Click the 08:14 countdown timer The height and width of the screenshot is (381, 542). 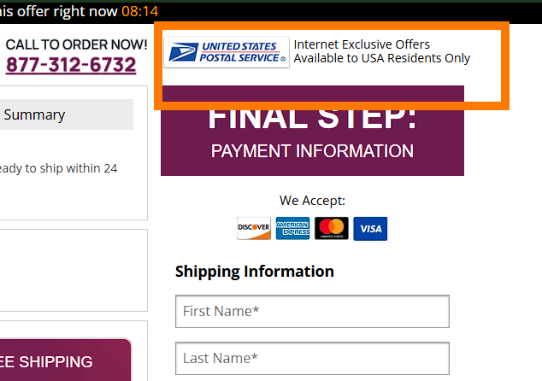pos(139,12)
